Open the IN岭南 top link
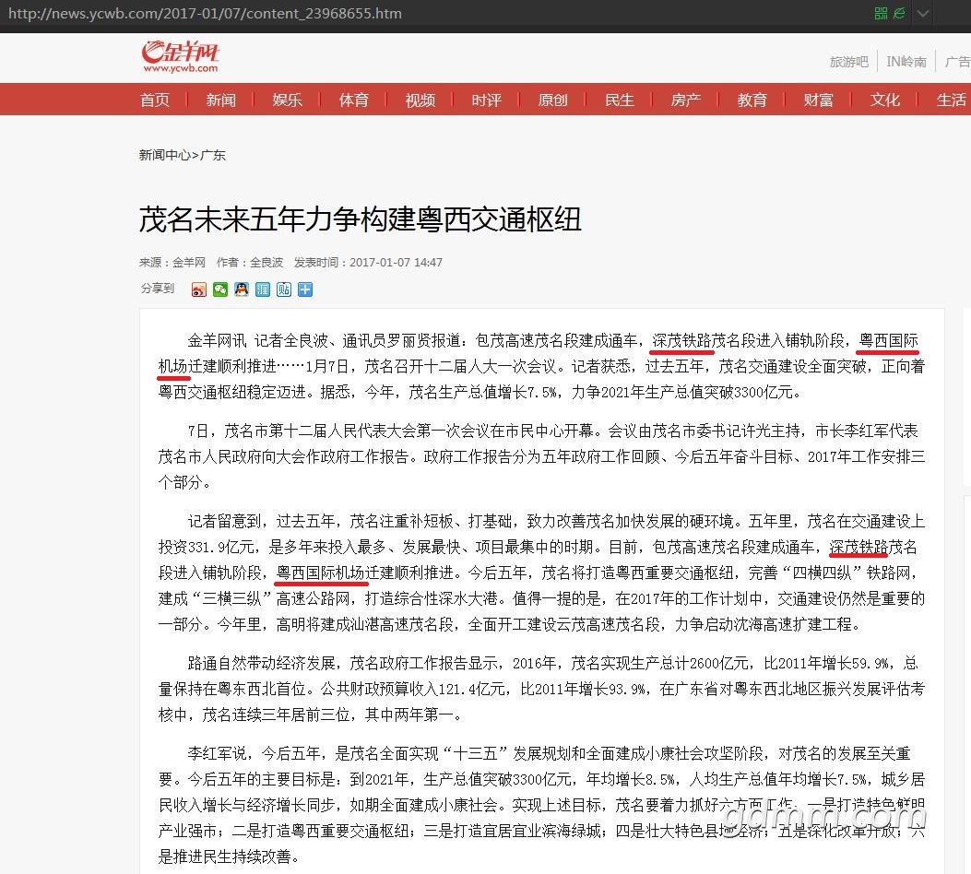This screenshot has height=874, width=971. (906, 62)
